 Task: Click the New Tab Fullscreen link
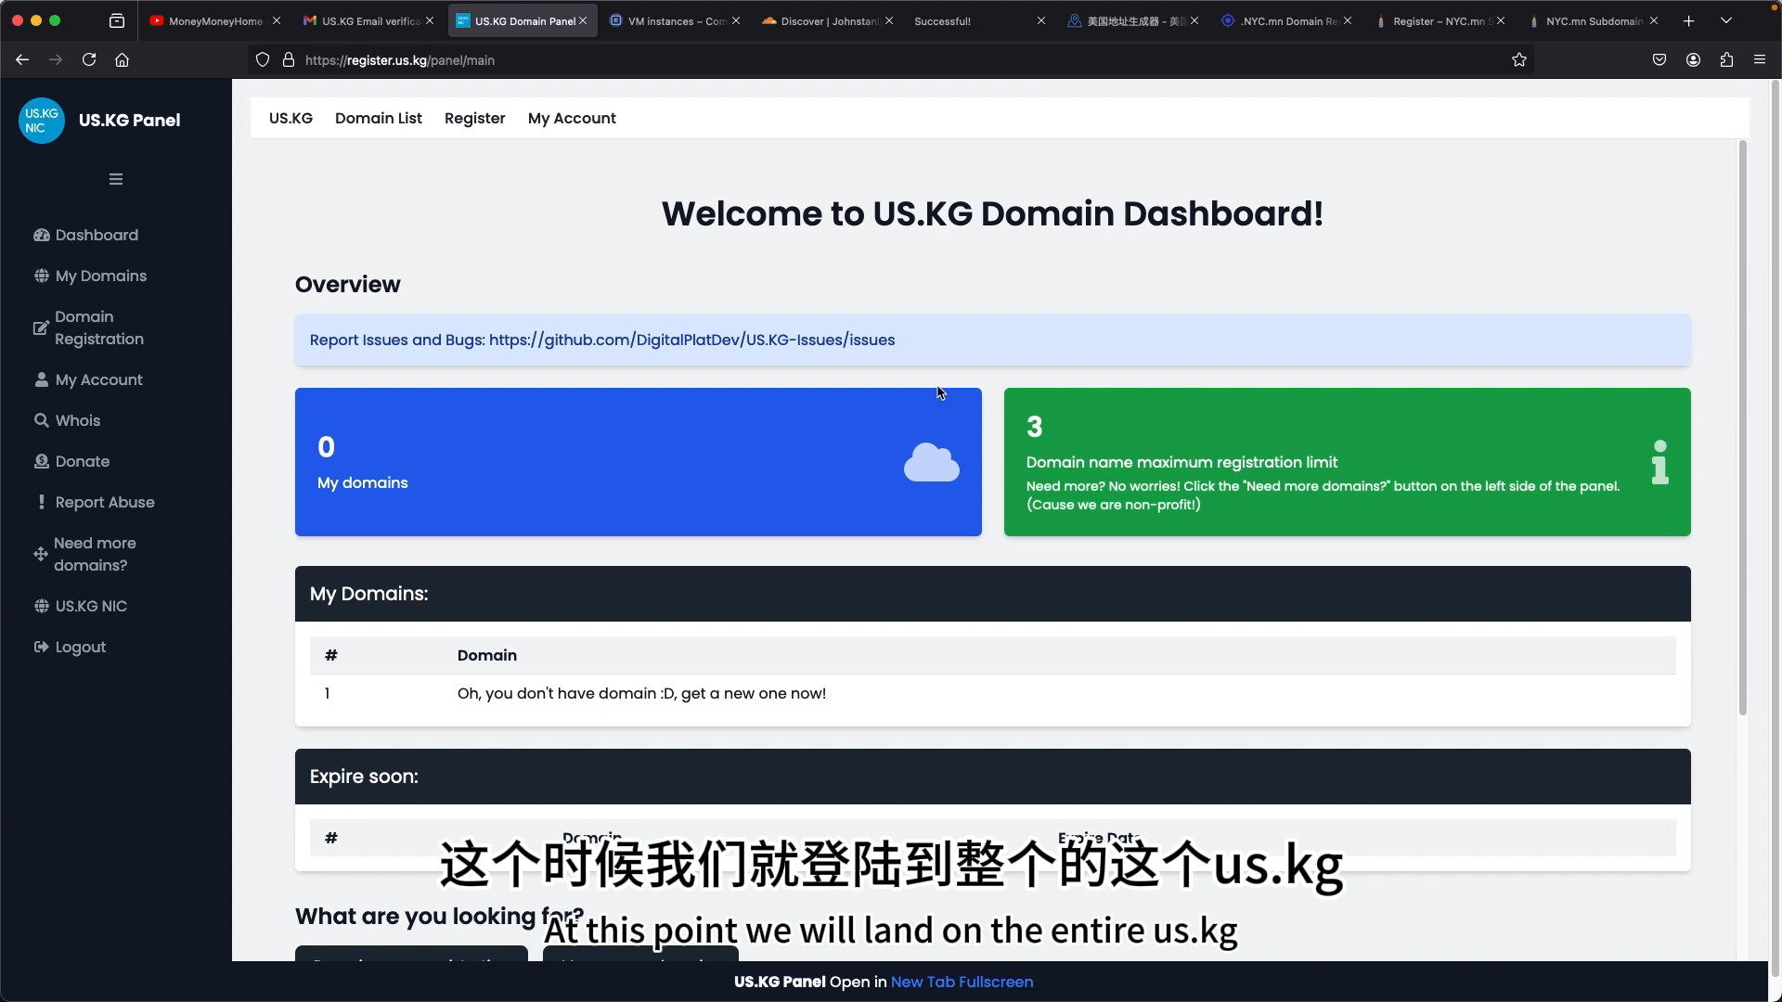click(962, 982)
